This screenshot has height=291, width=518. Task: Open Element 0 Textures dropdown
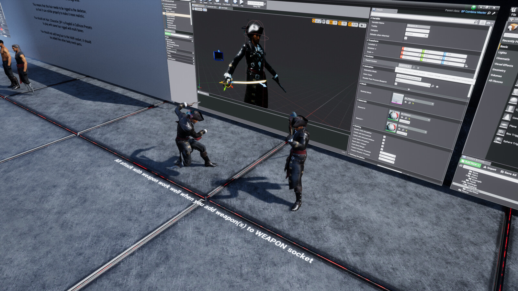pyautogui.click(x=404, y=122)
